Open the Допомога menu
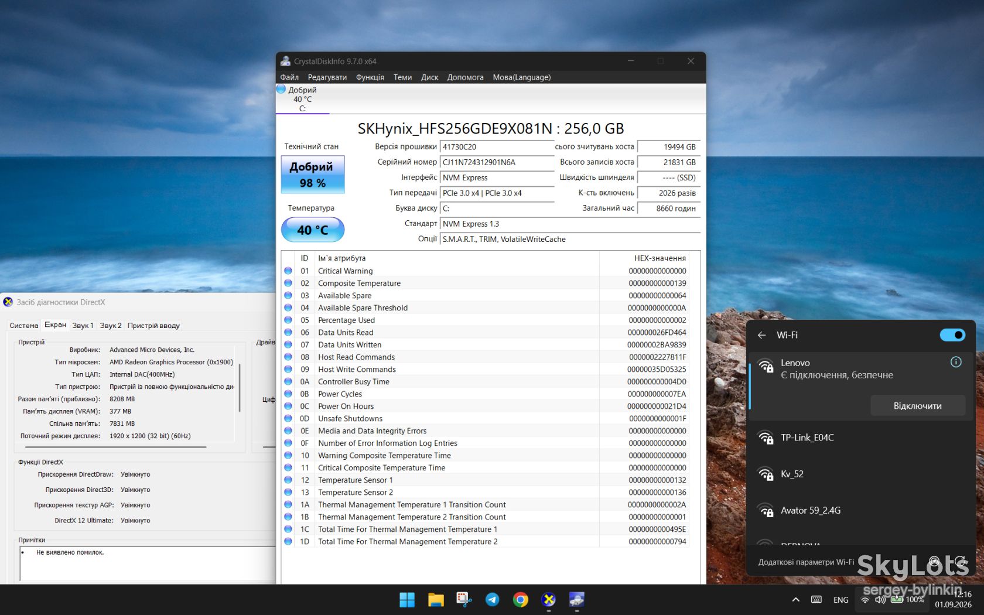The image size is (984, 615). (x=465, y=77)
